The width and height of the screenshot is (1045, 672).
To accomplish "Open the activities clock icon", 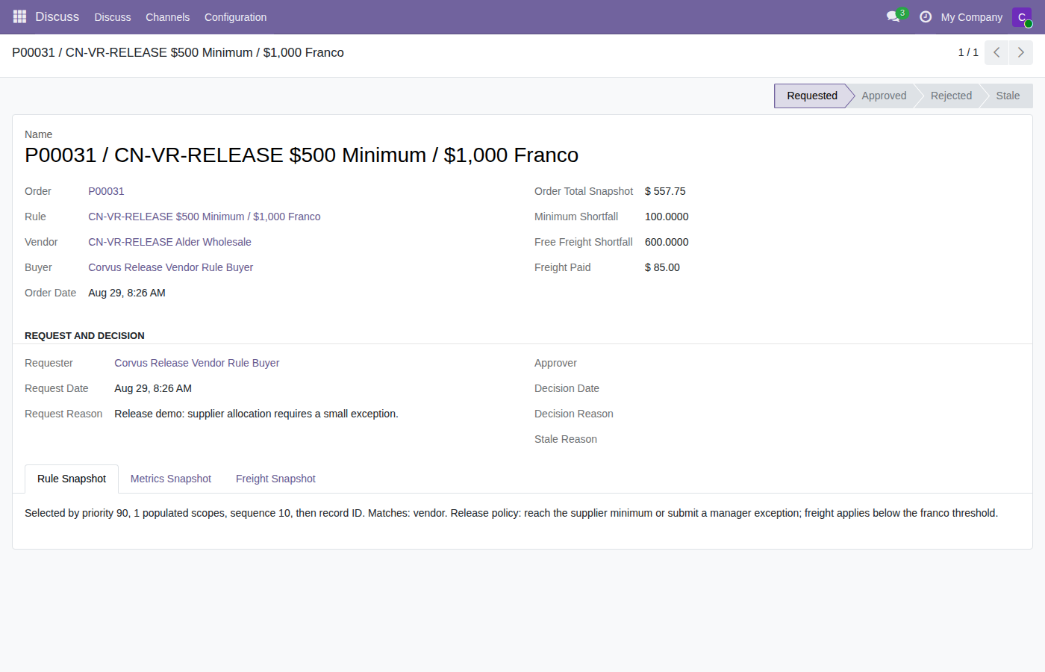I will (926, 16).
